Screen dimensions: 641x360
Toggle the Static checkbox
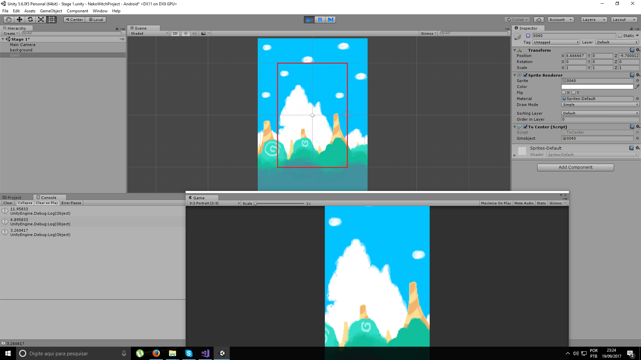[620, 36]
